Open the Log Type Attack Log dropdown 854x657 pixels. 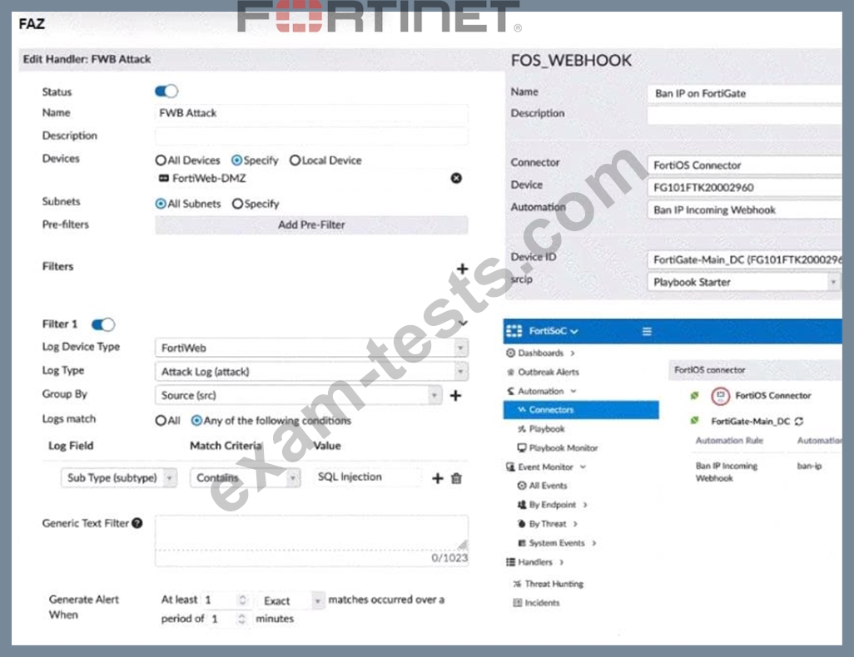310,372
